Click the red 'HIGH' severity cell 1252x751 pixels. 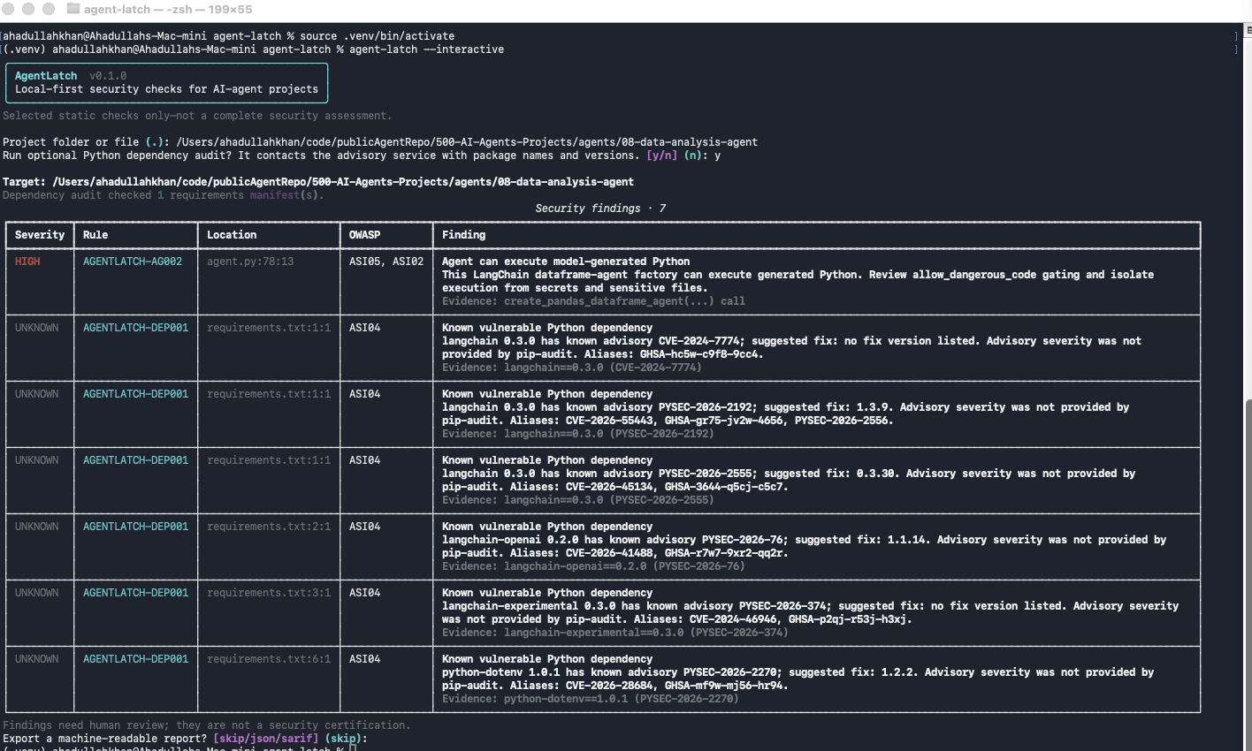coord(27,262)
